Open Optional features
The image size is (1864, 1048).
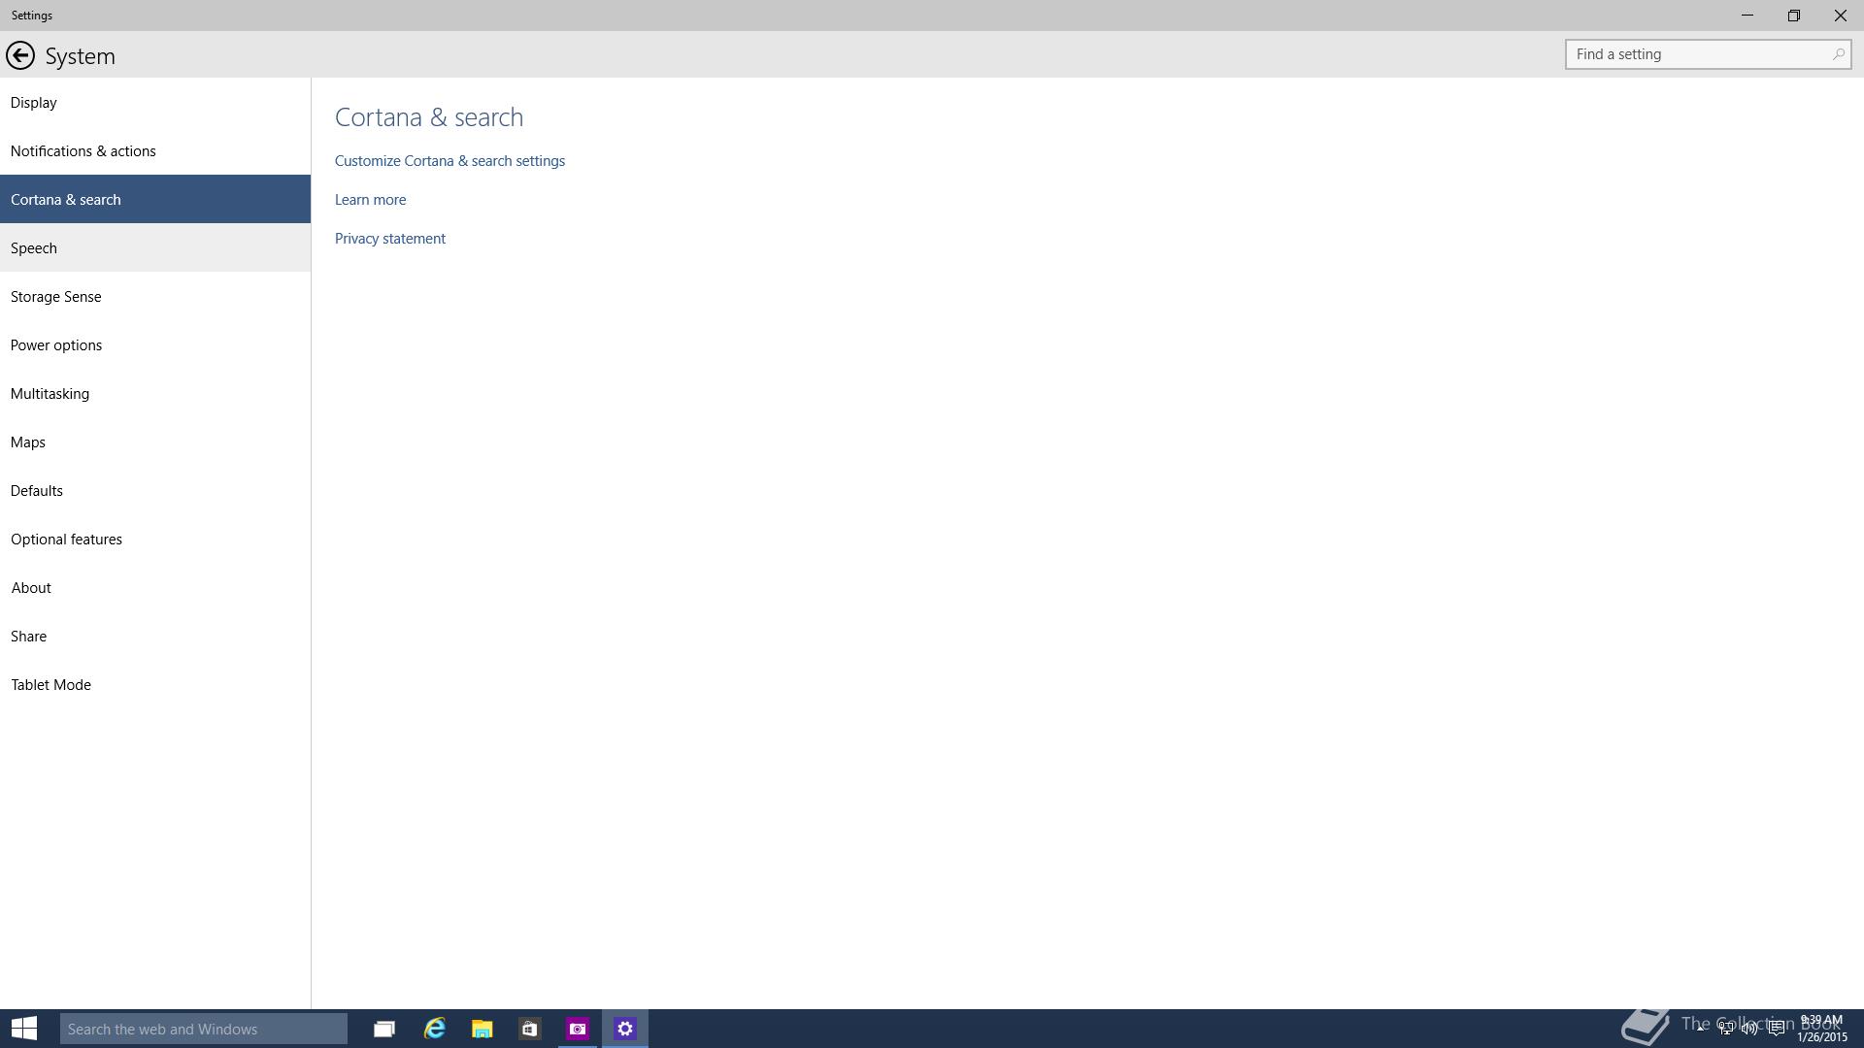(x=155, y=539)
